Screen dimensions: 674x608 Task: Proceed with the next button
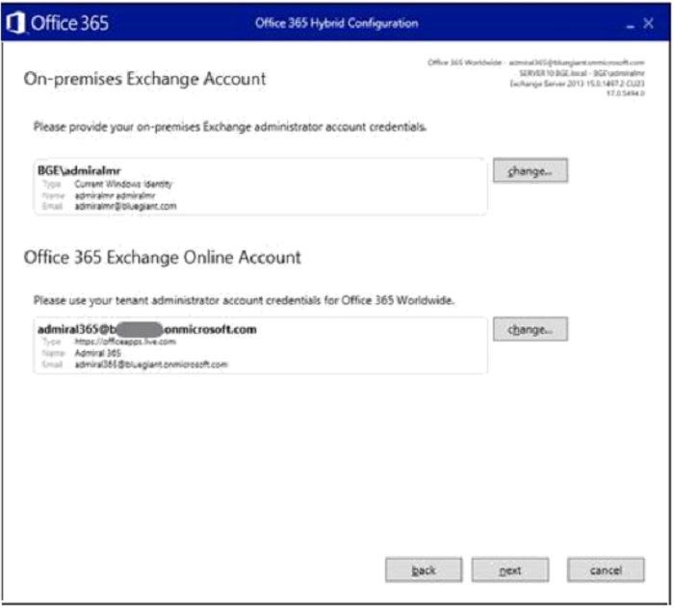pos(510,570)
